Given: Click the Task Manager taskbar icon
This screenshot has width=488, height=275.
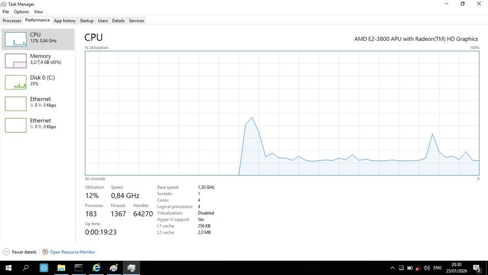Looking at the screenshot, I should point(131,268).
